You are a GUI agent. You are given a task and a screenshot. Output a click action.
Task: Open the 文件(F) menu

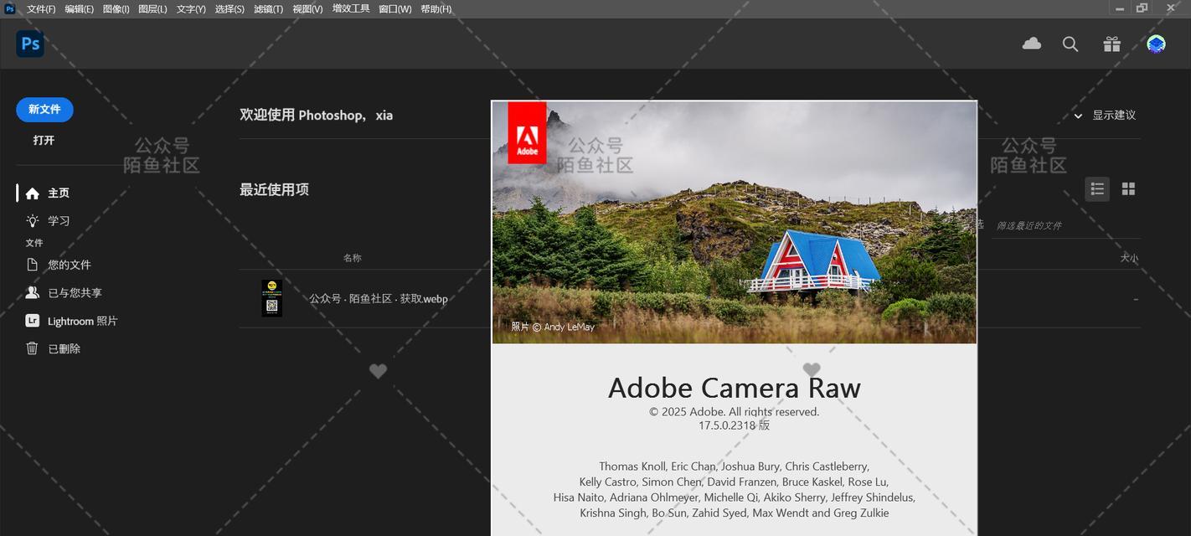pyautogui.click(x=41, y=9)
